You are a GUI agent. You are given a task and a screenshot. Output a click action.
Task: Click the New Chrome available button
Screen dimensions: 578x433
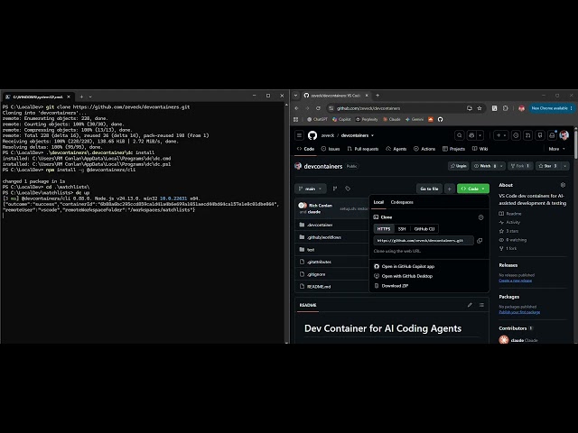[x=552, y=108]
